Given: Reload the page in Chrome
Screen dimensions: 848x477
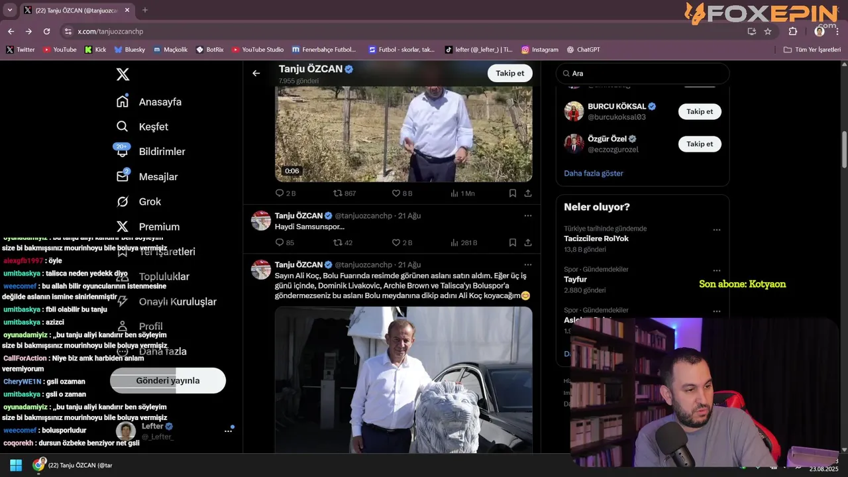Looking at the screenshot, I should click(46, 31).
